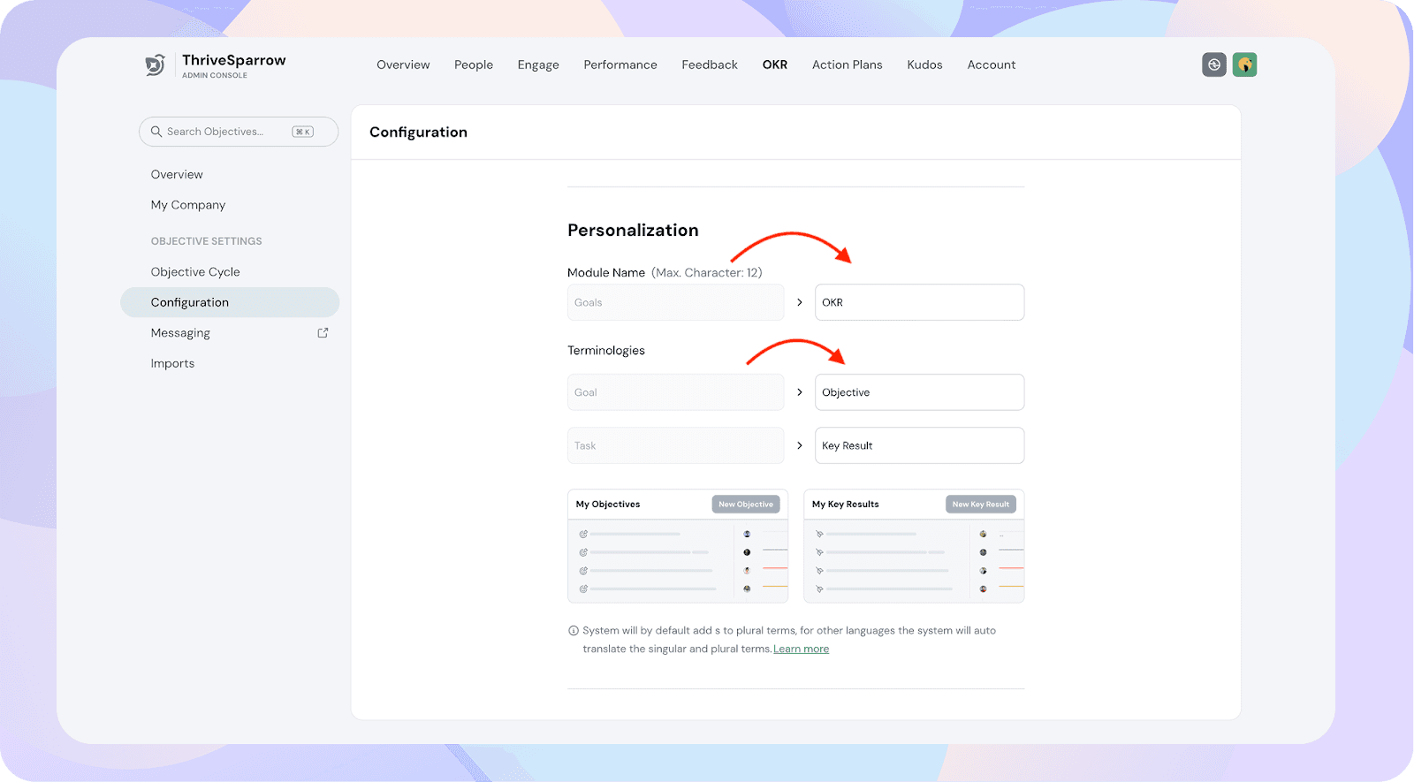This screenshot has height=782, width=1414.
Task: Open the Performance menu
Action: tap(620, 65)
